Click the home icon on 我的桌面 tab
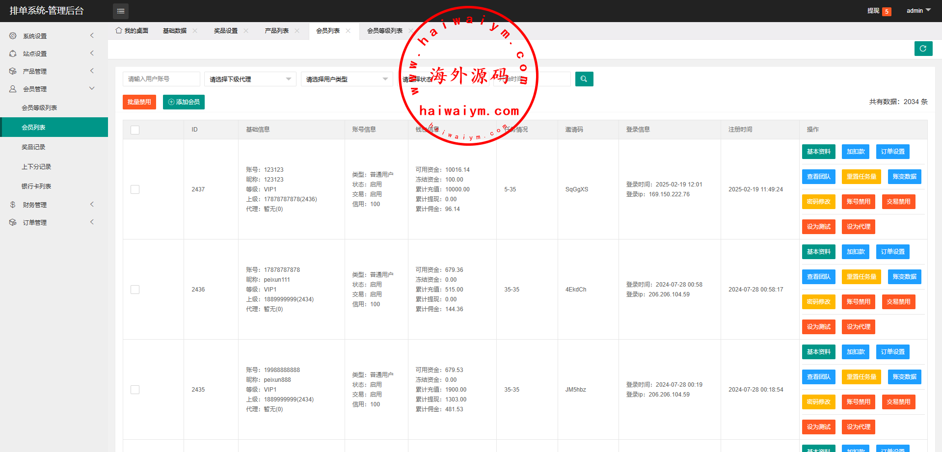The height and width of the screenshot is (452, 942). click(x=119, y=30)
